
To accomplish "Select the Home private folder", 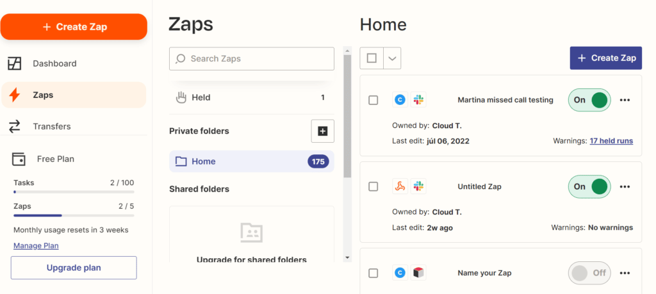I will click(251, 161).
